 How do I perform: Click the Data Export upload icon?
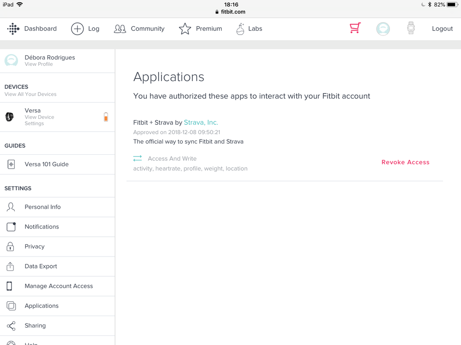[x=10, y=266]
